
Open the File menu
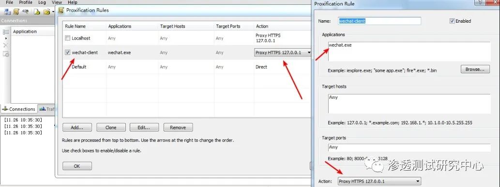(x=10, y=2)
